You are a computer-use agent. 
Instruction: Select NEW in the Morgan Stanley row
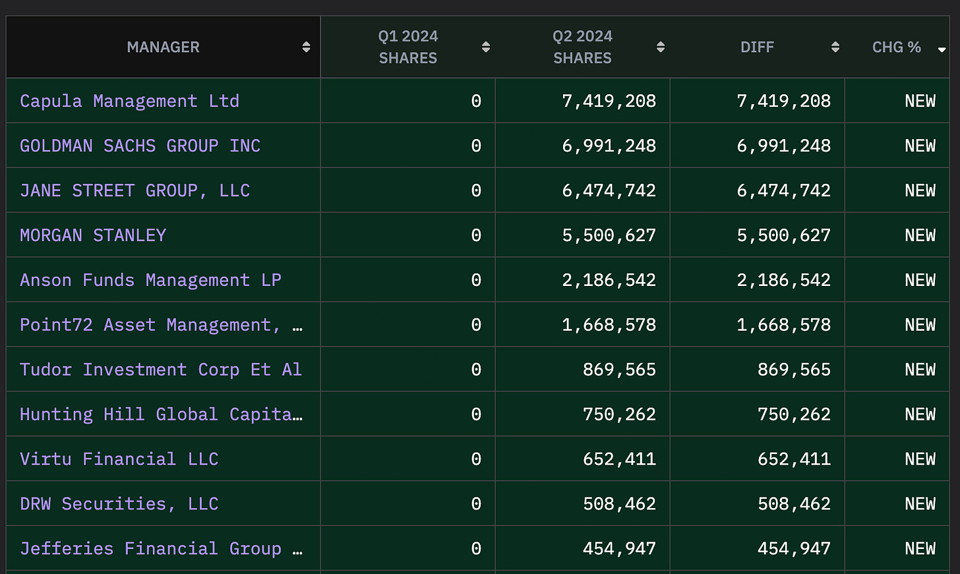pyautogui.click(x=920, y=235)
